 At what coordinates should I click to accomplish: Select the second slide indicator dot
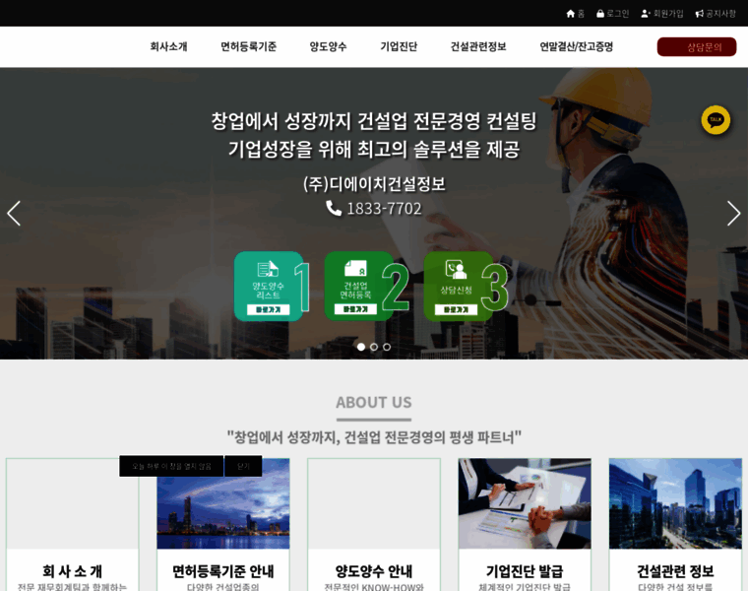click(374, 347)
